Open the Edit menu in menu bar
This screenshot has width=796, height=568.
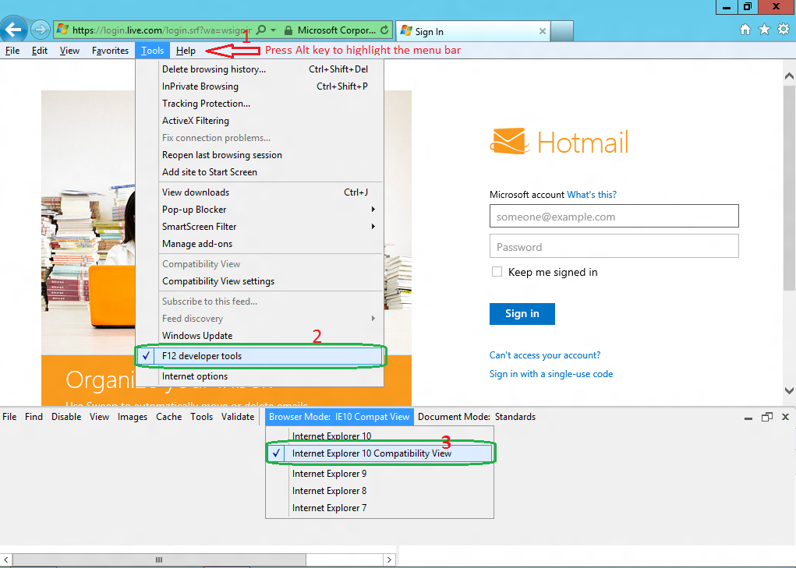(x=39, y=50)
